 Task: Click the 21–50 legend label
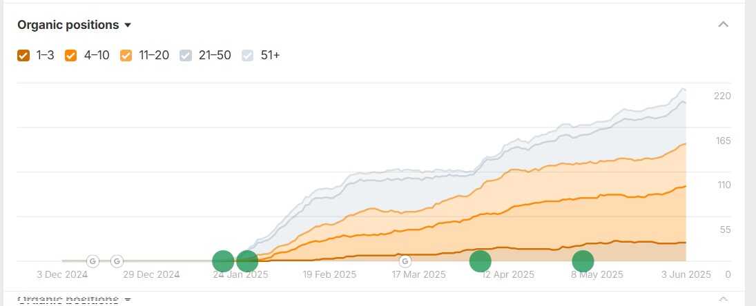pos(215,55)
